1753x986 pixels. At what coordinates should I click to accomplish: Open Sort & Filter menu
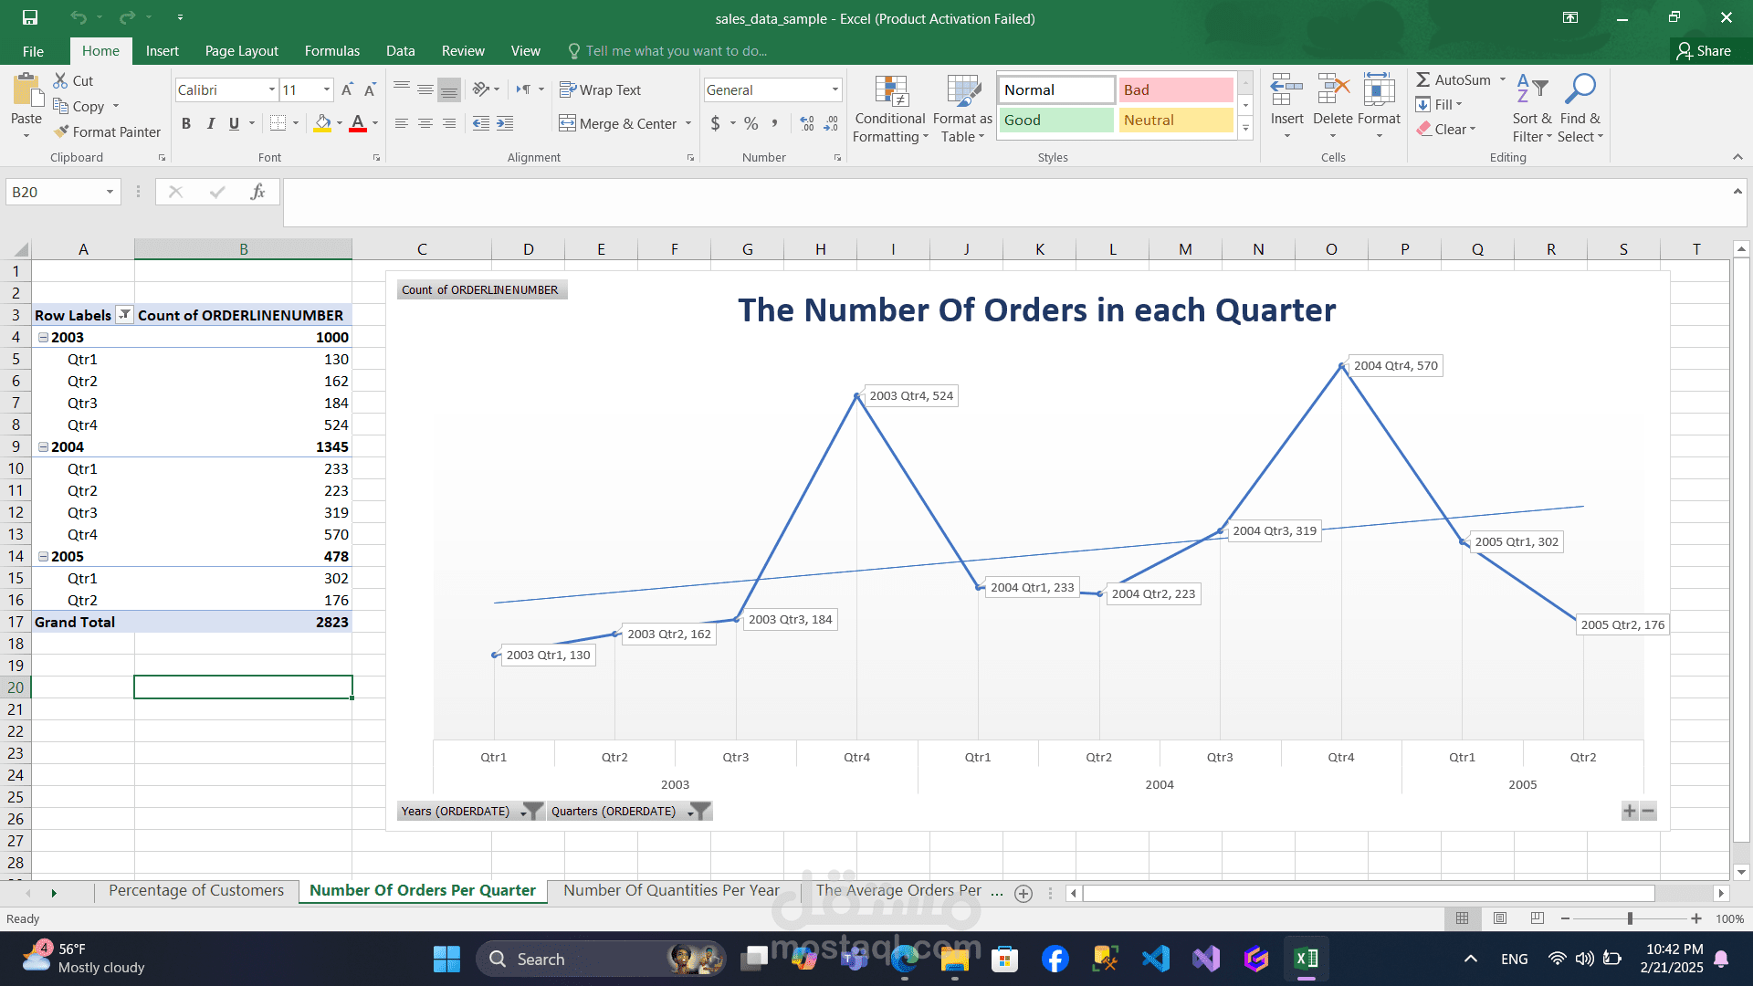tap(1532, 109)
